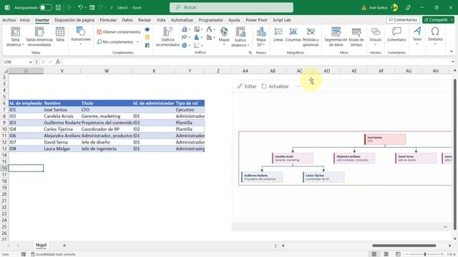
Task: Open the Programador tab
Action: (x=210, y=20)
